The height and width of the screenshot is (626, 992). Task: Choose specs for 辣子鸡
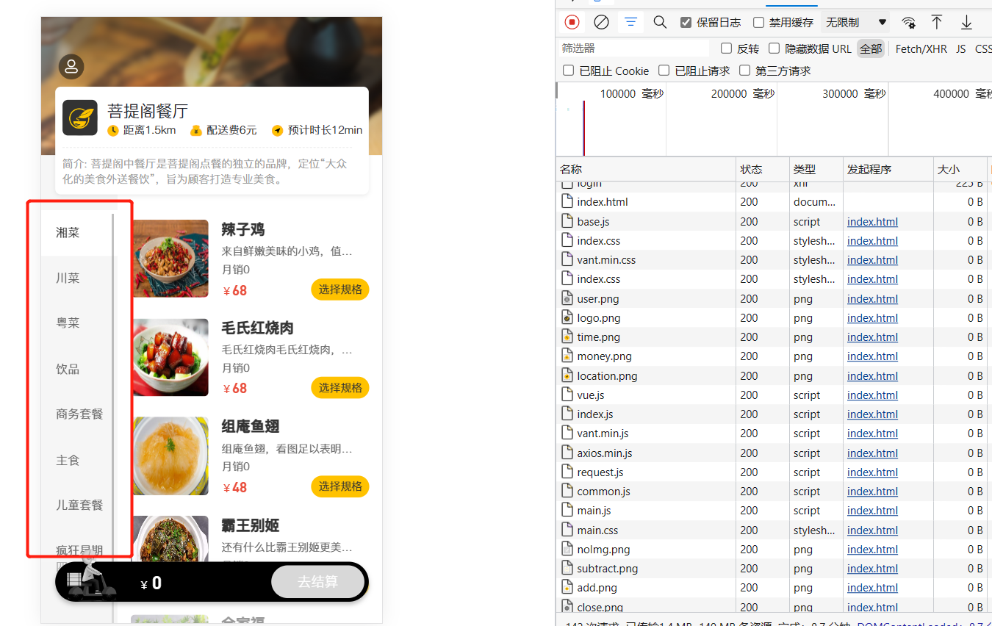pyautogui.click(x=340, y=289)
